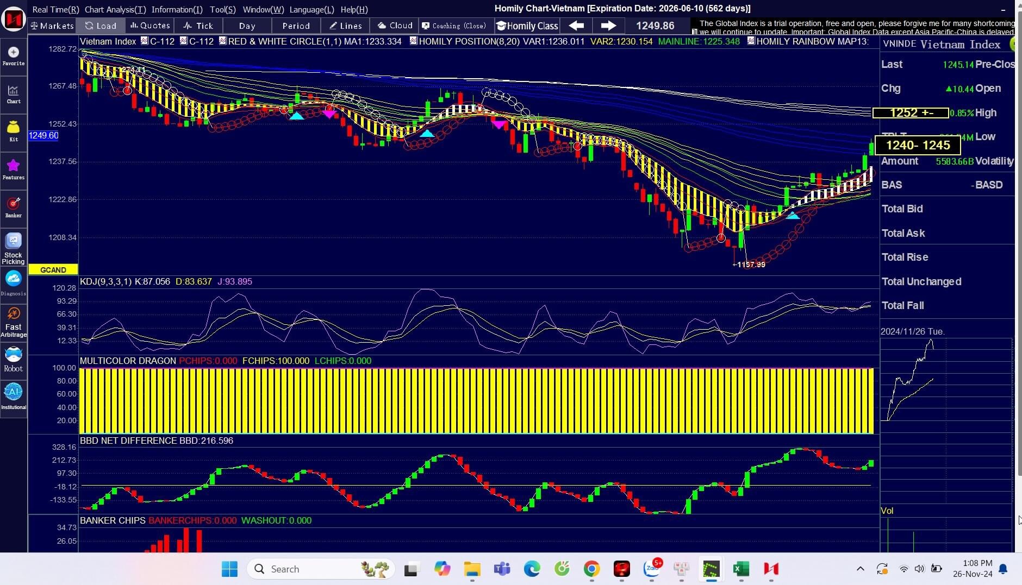1022x585 pixels.
Task: Click the 1252 +- price annotation
Action: (911, 112)
